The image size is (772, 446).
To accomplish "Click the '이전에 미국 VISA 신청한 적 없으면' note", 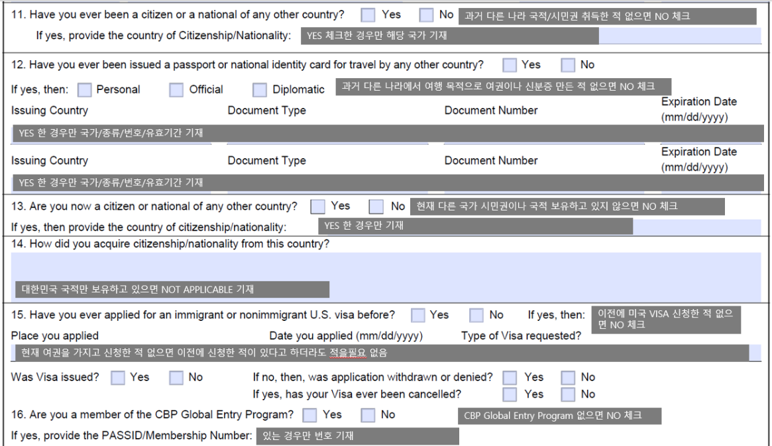I will click(x=666, y=319).
